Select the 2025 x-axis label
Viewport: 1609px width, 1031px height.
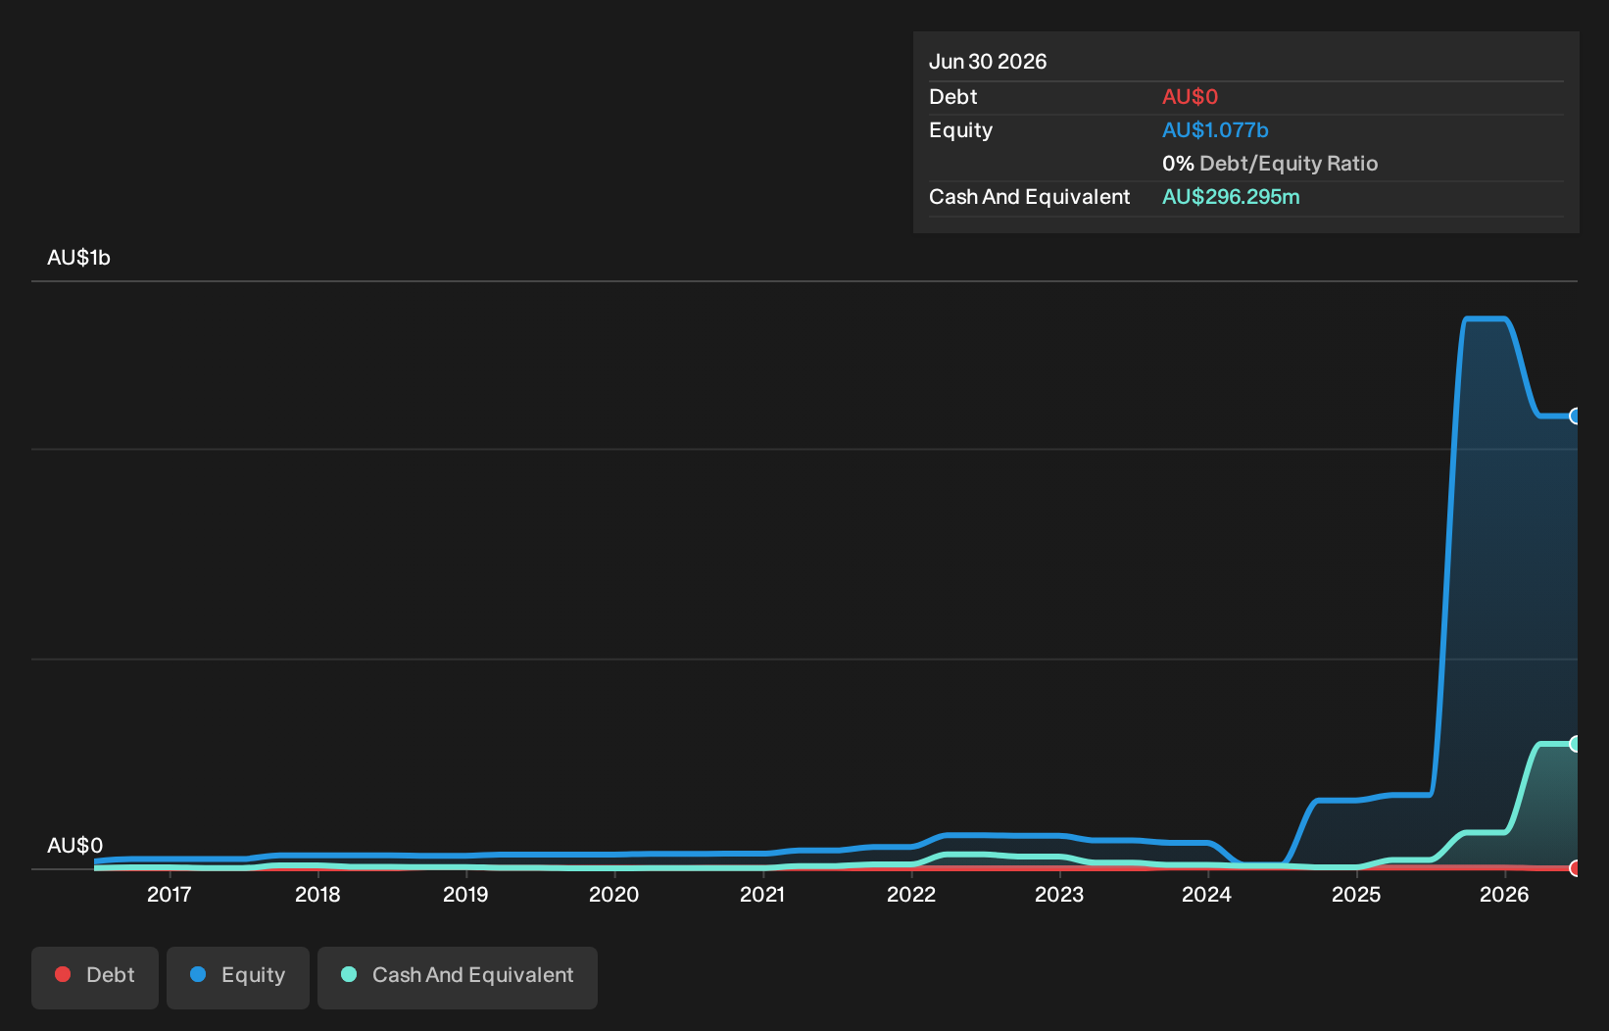[1356, 894]
